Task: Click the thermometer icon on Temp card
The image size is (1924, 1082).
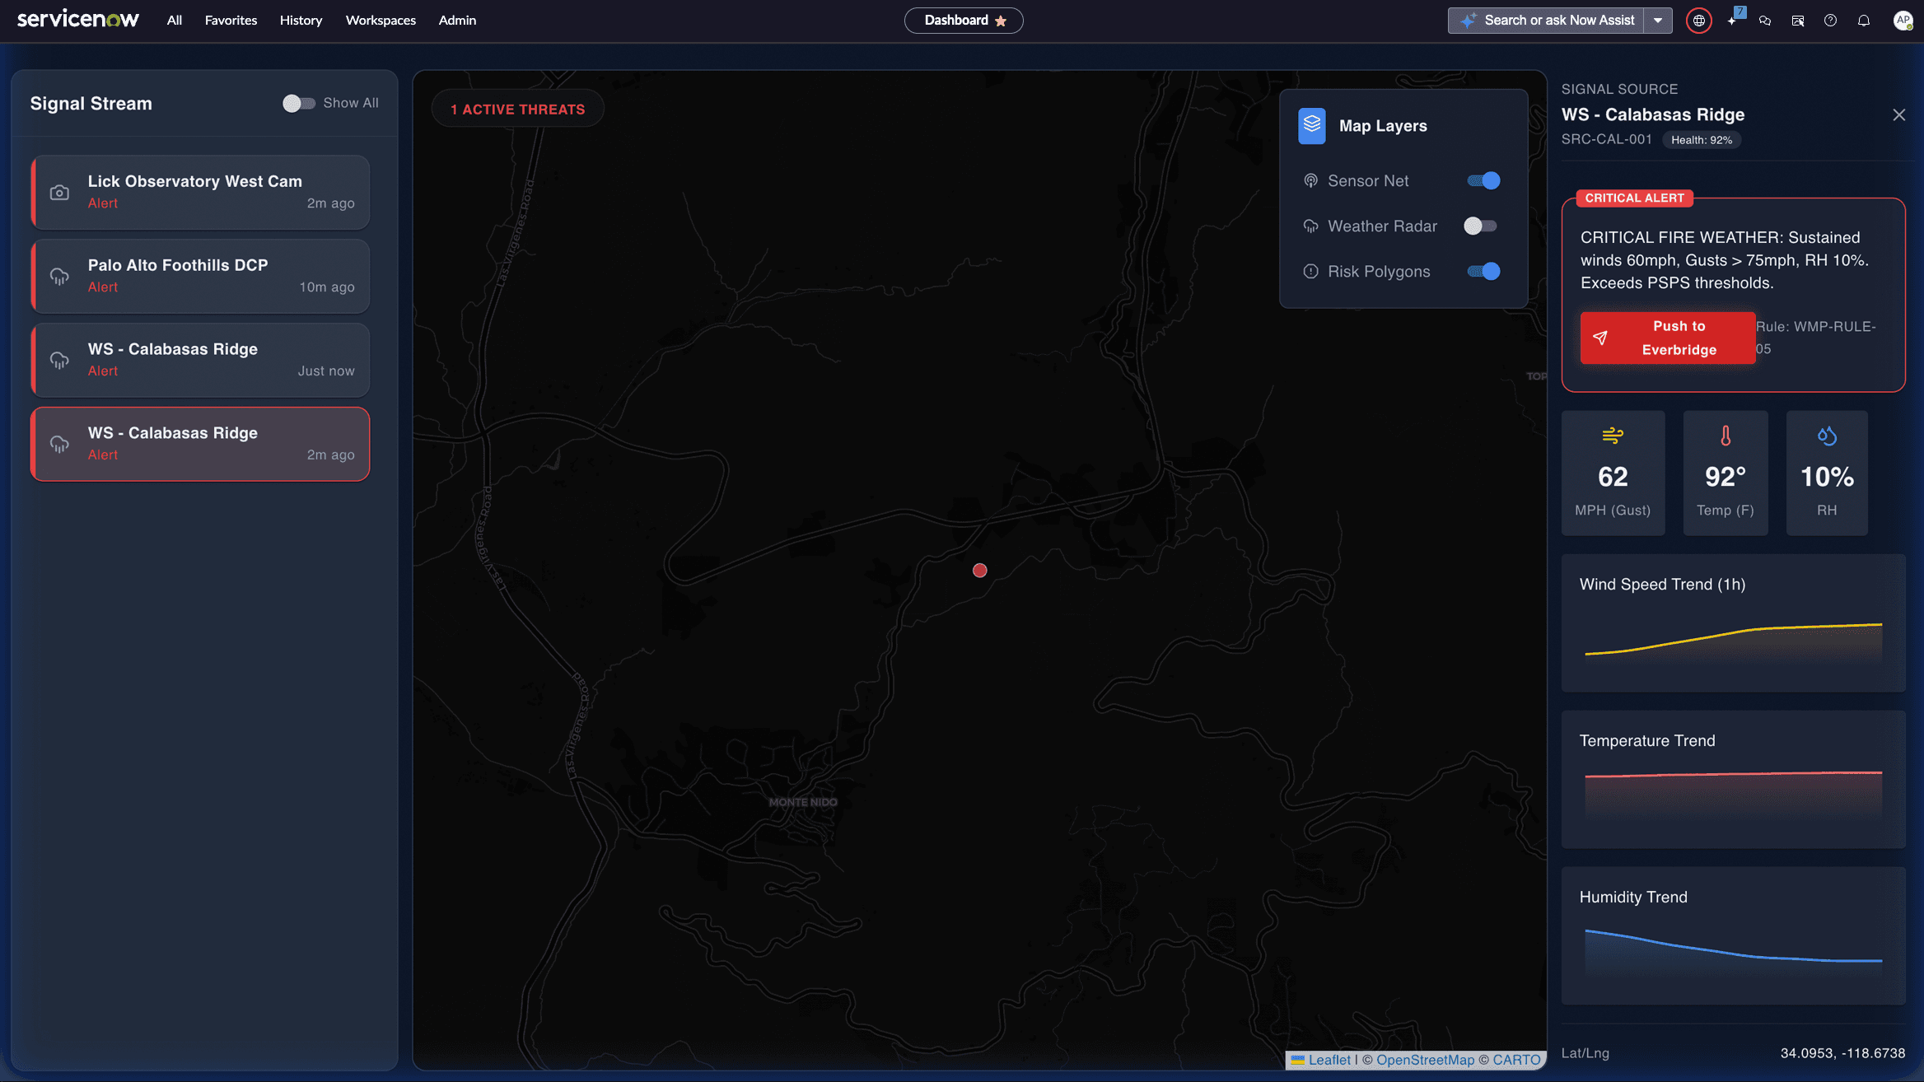Action: tap(1726, 436)
